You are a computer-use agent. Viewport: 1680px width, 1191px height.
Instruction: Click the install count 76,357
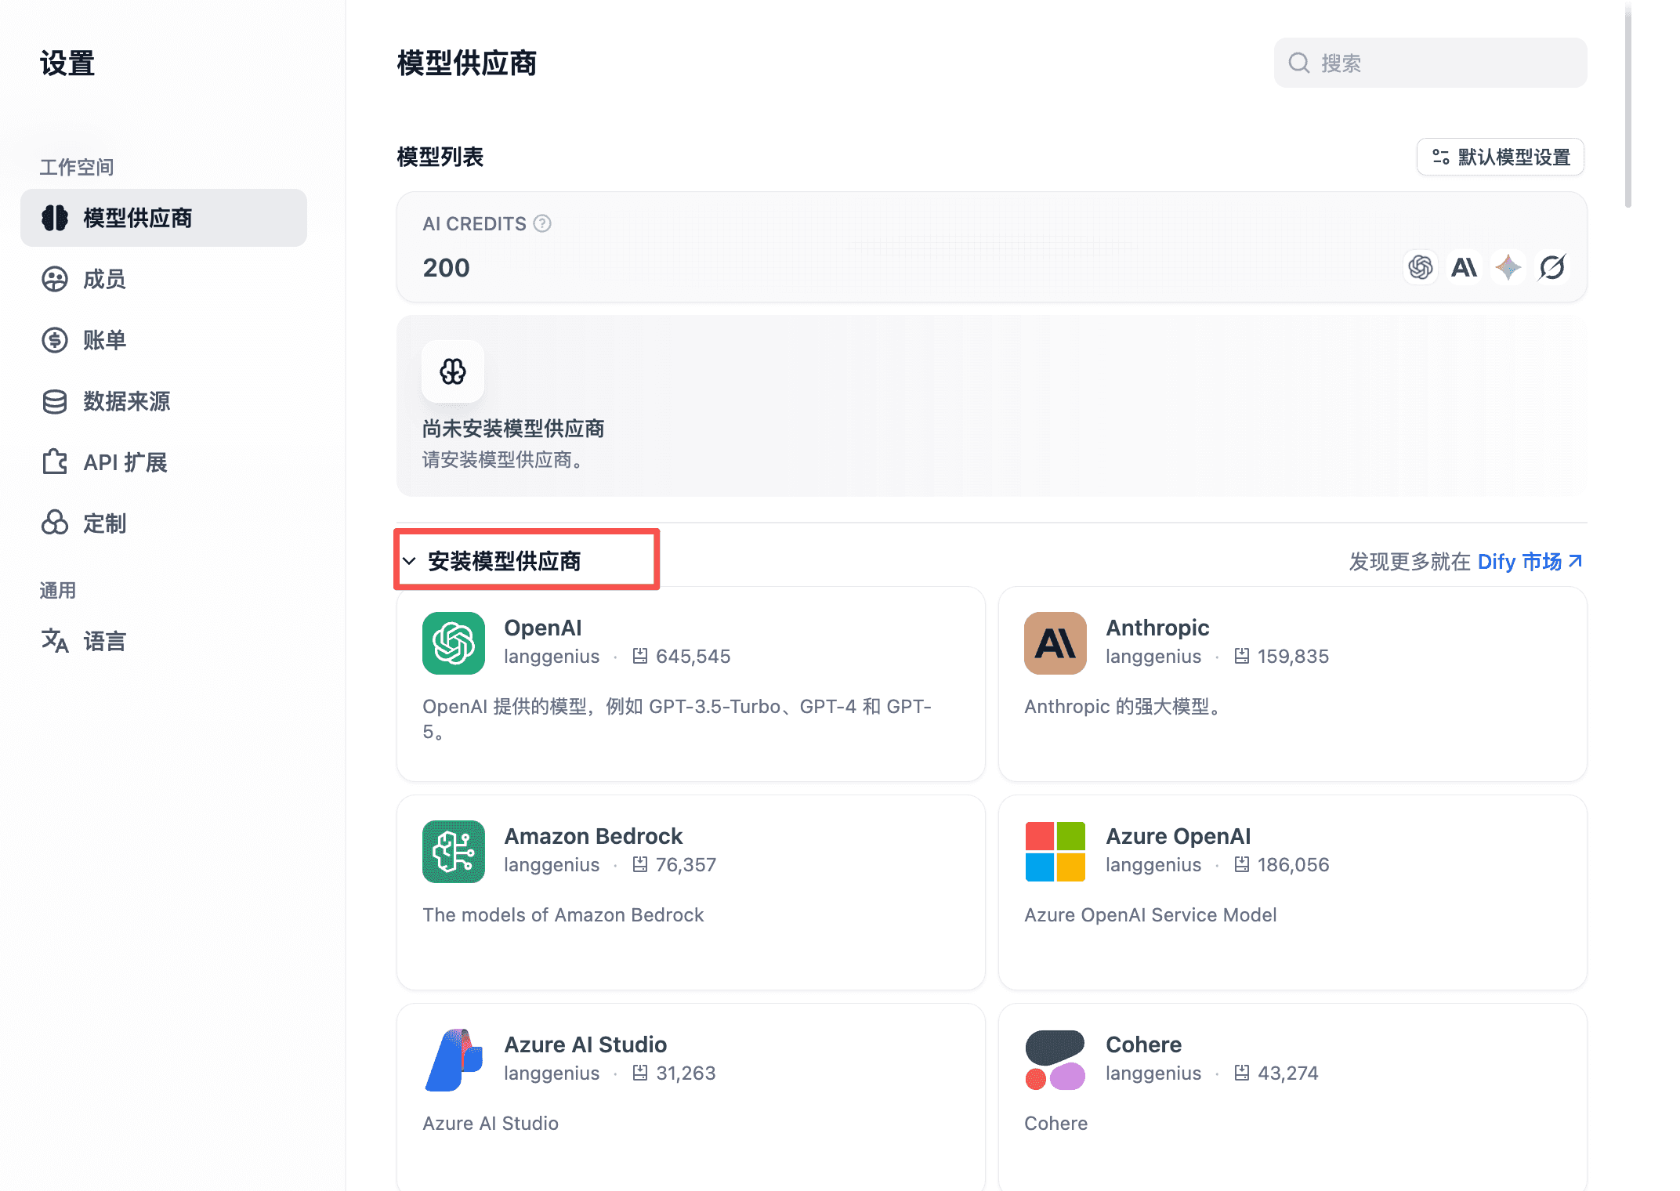[x=686, y=864]
